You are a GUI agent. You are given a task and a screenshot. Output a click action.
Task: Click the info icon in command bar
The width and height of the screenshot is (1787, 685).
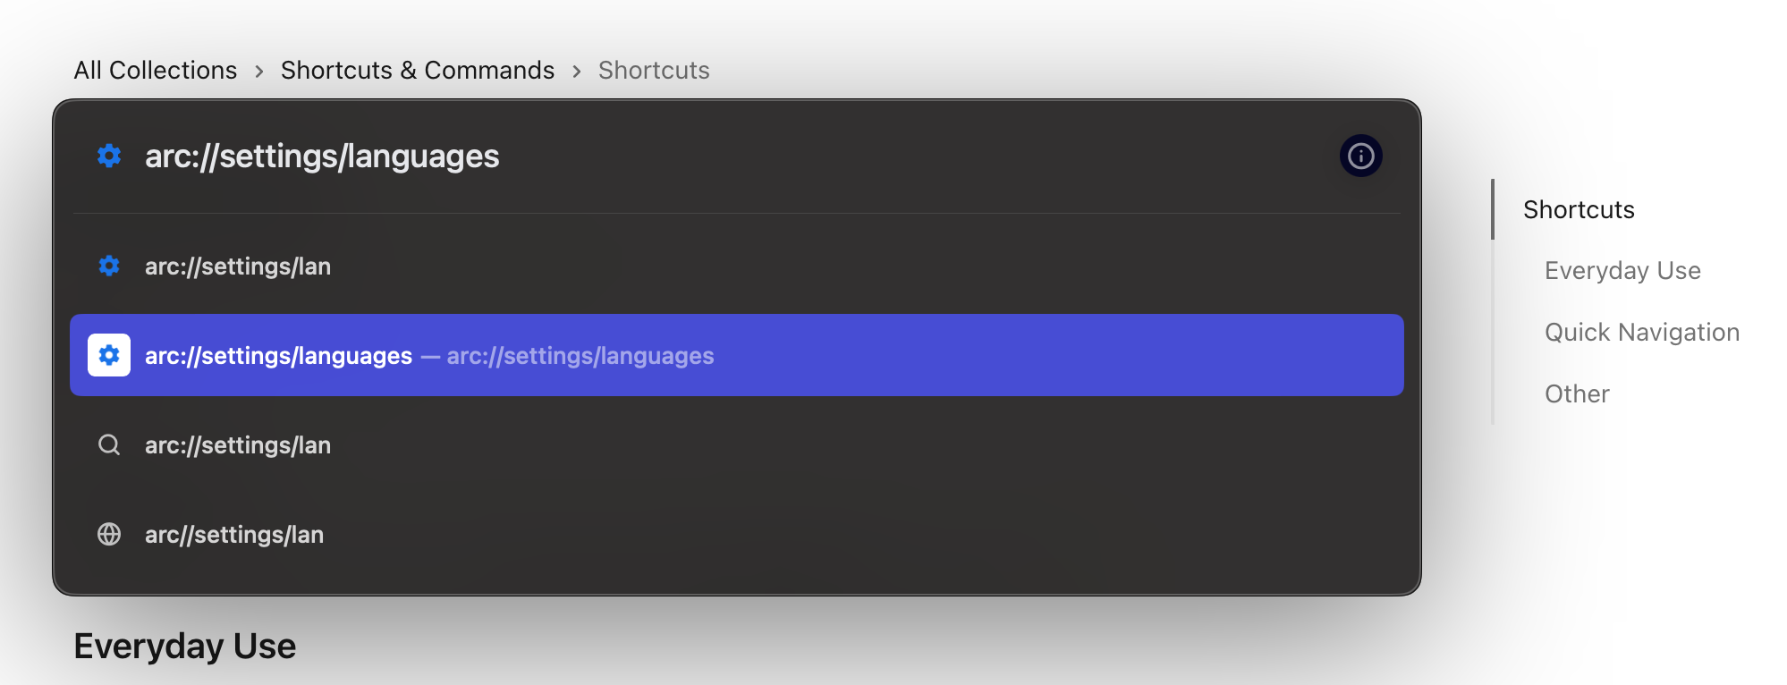[1360, 156]
